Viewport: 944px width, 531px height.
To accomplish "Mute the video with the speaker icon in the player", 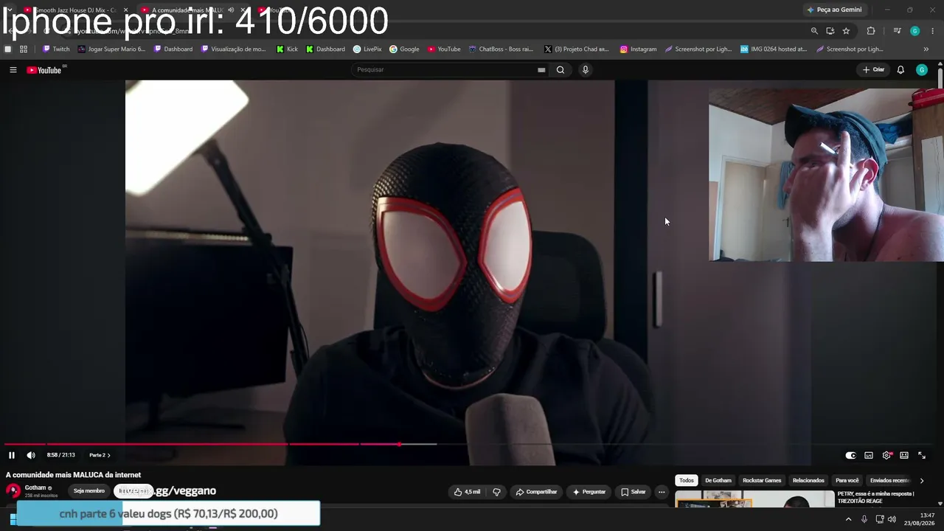I will (x=31, y=455).
